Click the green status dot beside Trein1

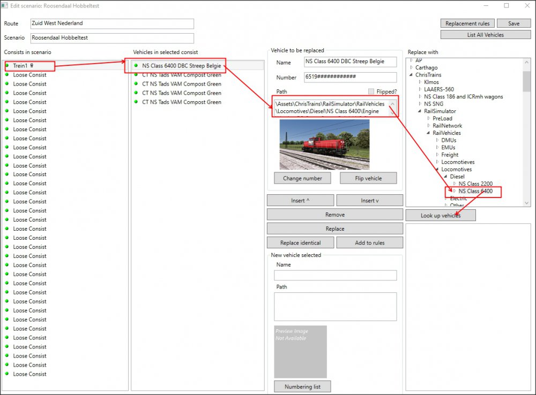(x=8, y=65)
